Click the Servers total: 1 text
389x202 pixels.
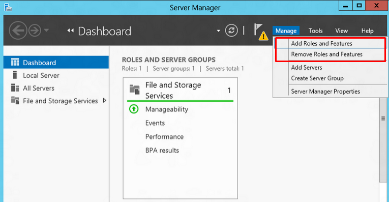tap(225, 69)
